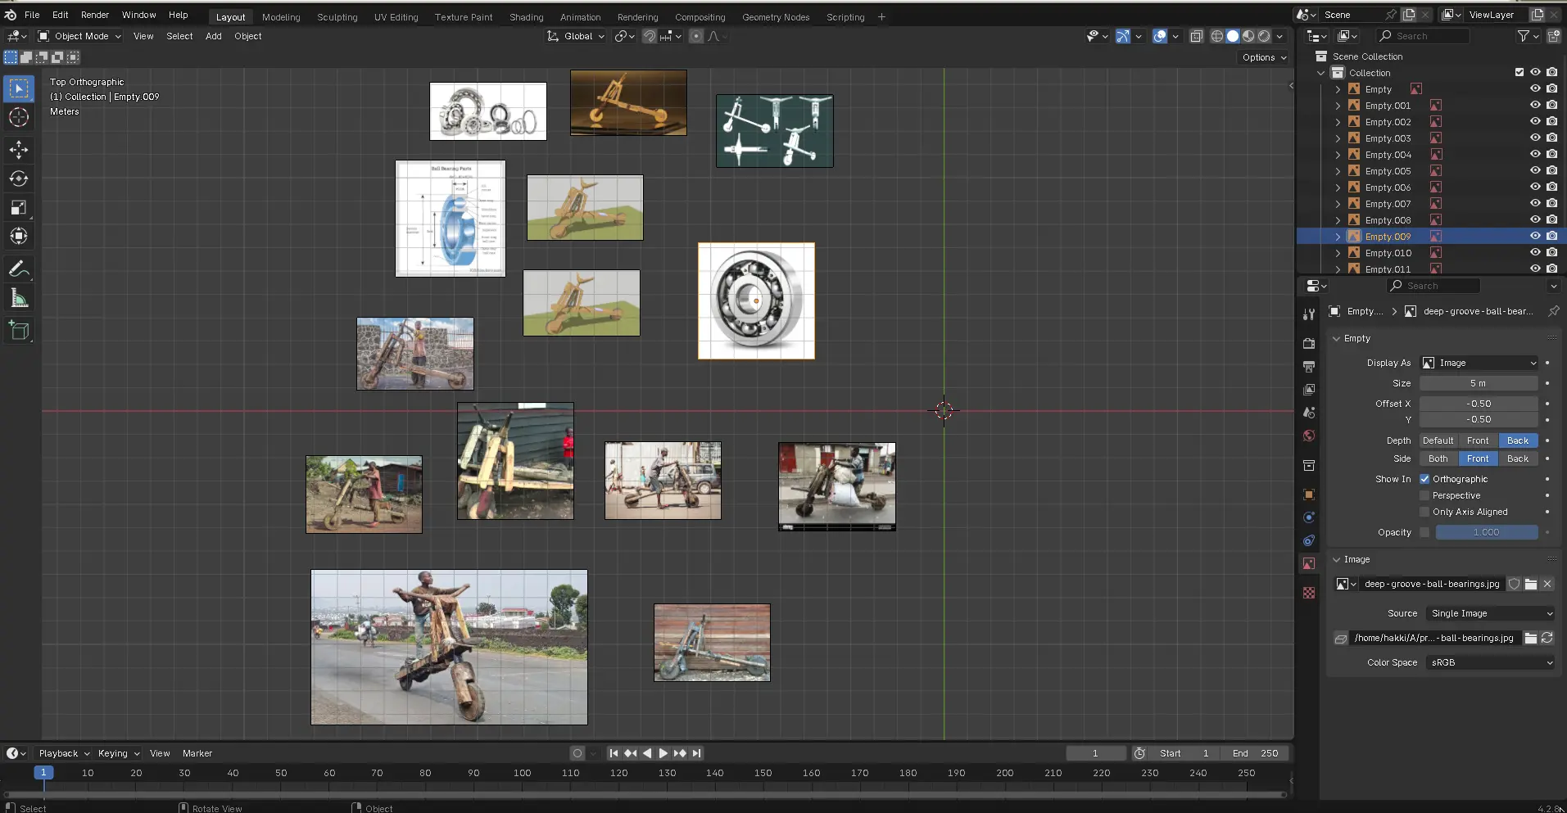Activate the Select Box tool
1567x813 pixels.
pyautogui.click(x=19, y=88)
